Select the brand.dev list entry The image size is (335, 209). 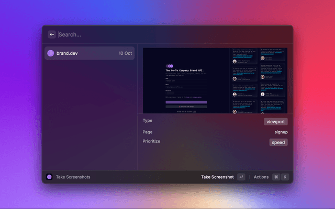(89, 53)
